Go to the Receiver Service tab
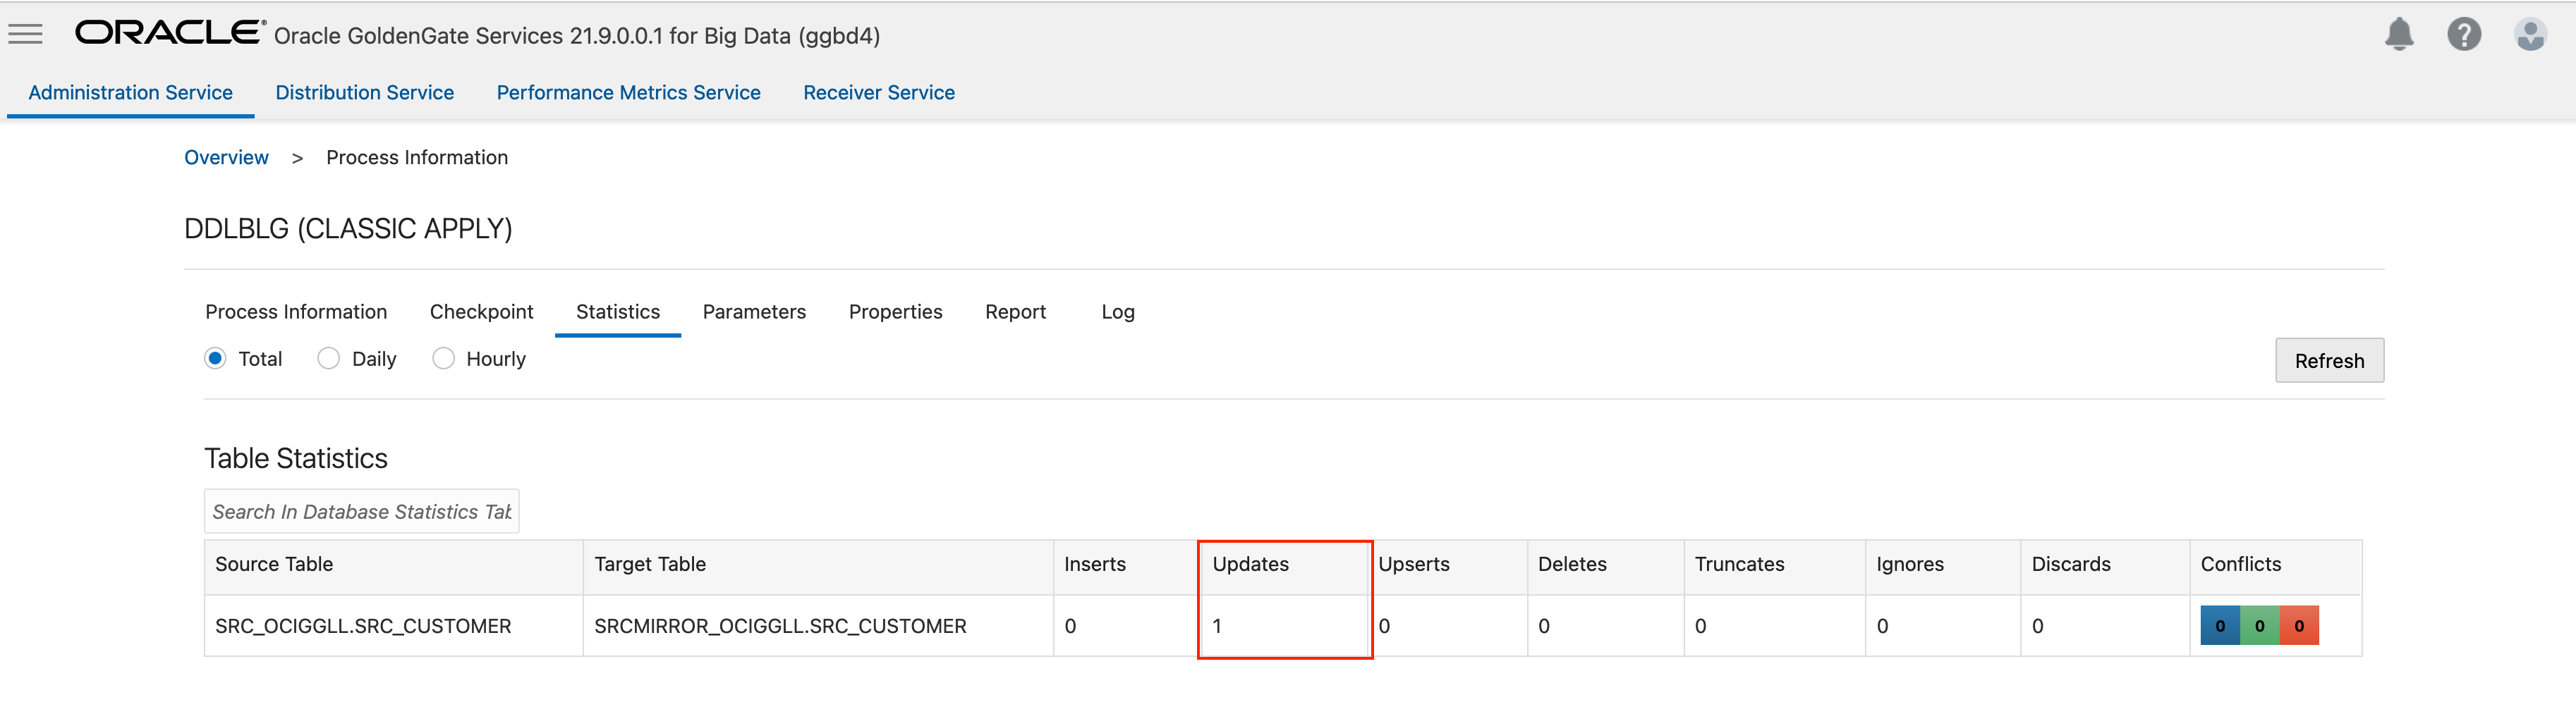 (878, 93)
